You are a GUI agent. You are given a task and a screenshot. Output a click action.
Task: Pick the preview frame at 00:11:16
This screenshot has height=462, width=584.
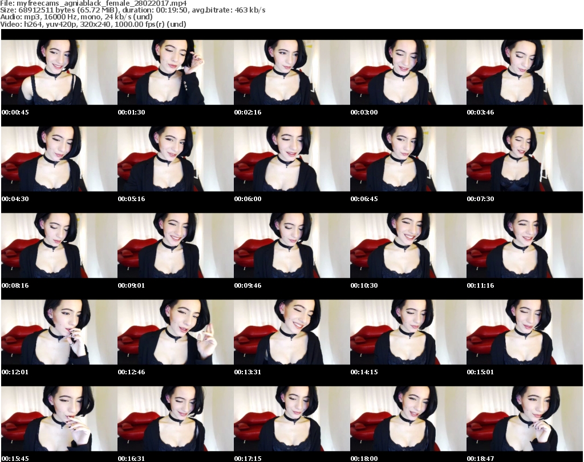tap(525, 246)
